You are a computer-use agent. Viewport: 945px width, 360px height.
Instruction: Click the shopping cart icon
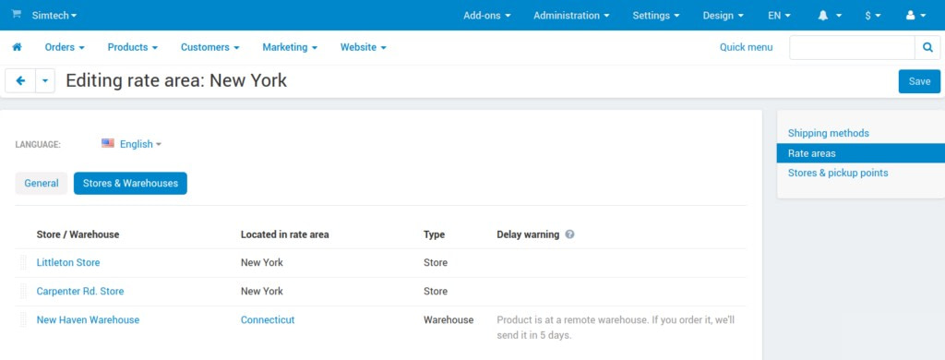17,15
